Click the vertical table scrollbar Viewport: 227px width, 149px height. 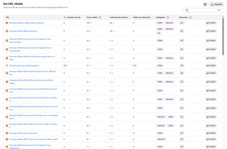223,36
